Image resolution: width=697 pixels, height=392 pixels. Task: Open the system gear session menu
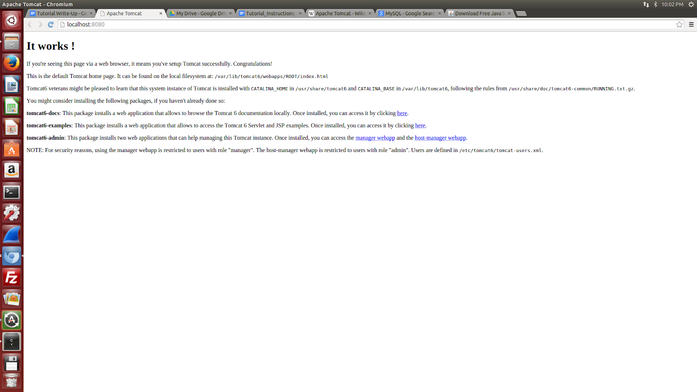[691, 4]
